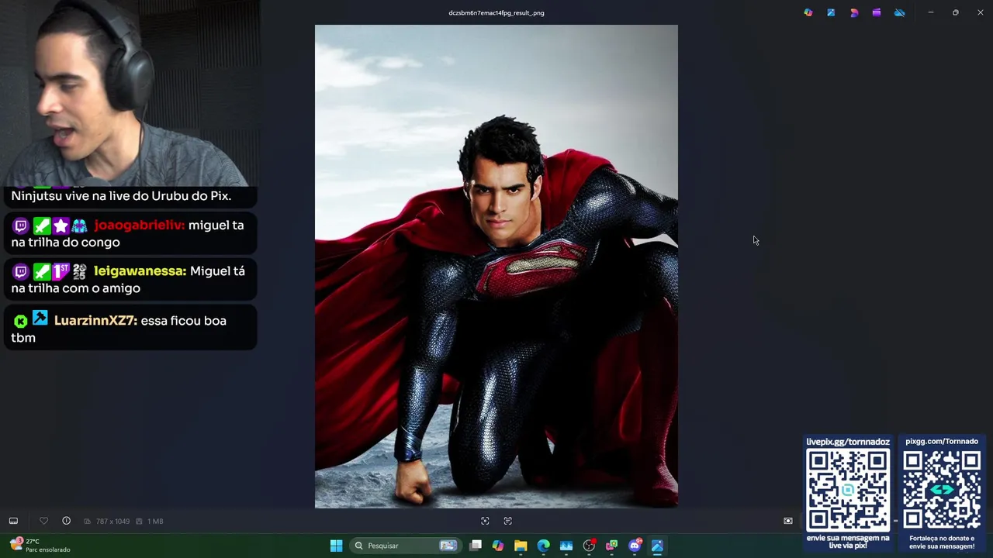Click the Pesquisar taskbar search box

[405, 546]
